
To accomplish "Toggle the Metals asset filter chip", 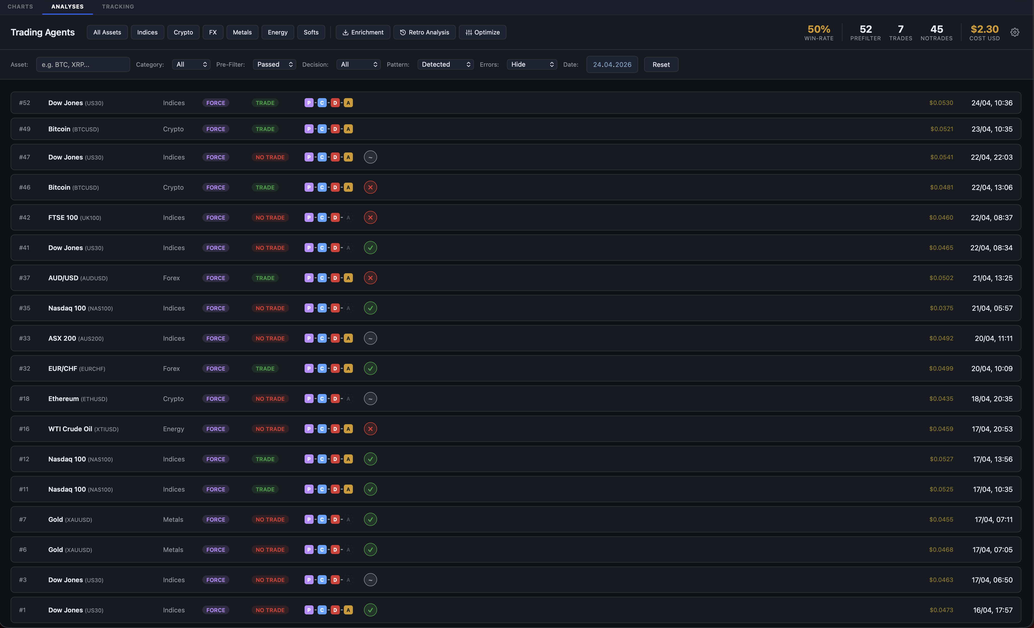I will tap(242, 32).
